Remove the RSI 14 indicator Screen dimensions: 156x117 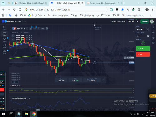[x=20, y=86]
